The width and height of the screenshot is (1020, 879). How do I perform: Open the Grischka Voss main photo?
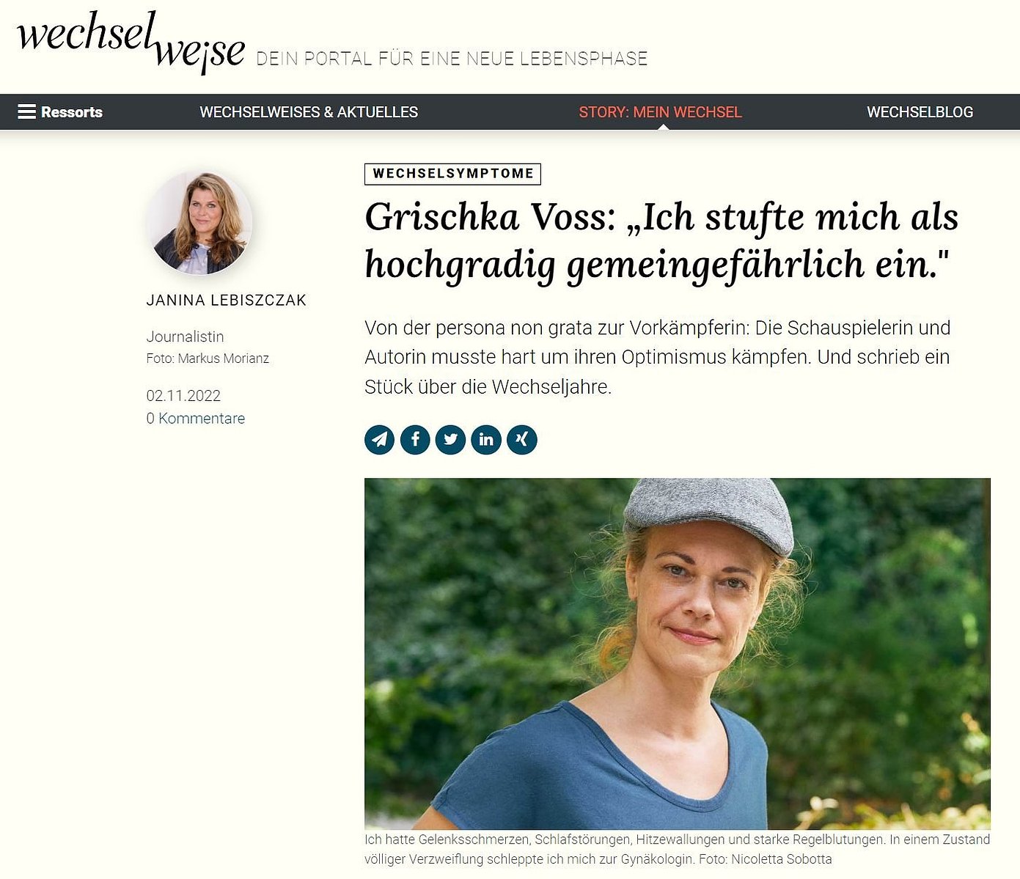(x=678, y=653)
